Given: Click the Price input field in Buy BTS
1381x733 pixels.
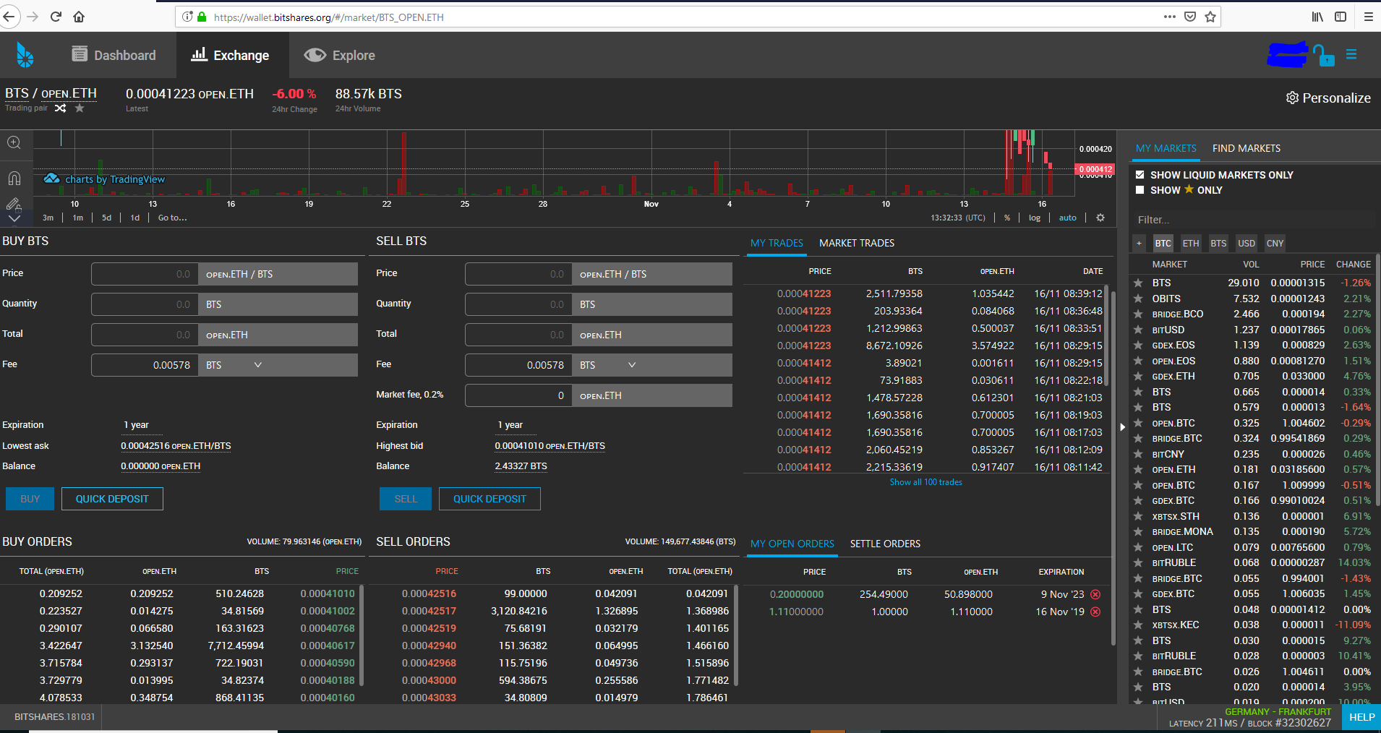Looking at the screenshot, I should pyautogui.click(x=143, y=273).
